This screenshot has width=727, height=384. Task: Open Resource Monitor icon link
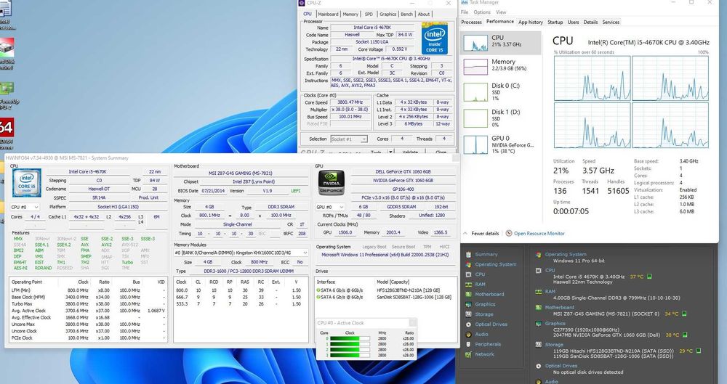click(x=509, y=233)
